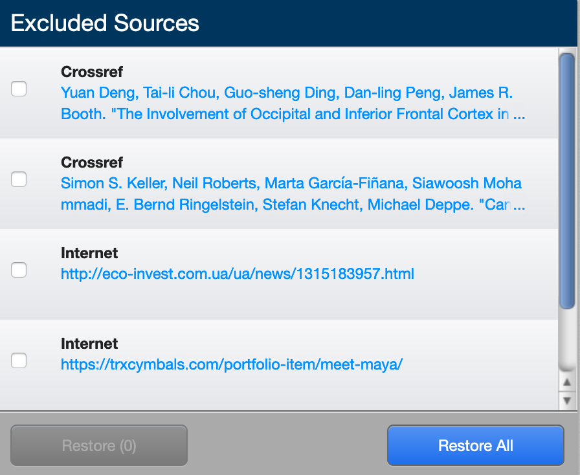580x475 pixels.
Task: Select the checkbox for the Simon S. Keller source
Action: pos(19,179)
